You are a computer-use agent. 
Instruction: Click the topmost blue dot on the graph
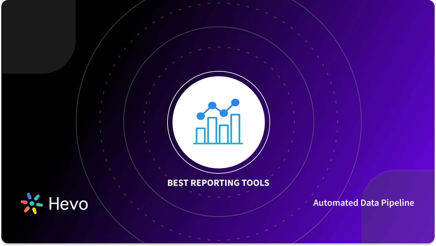click(x=235, y=102)
